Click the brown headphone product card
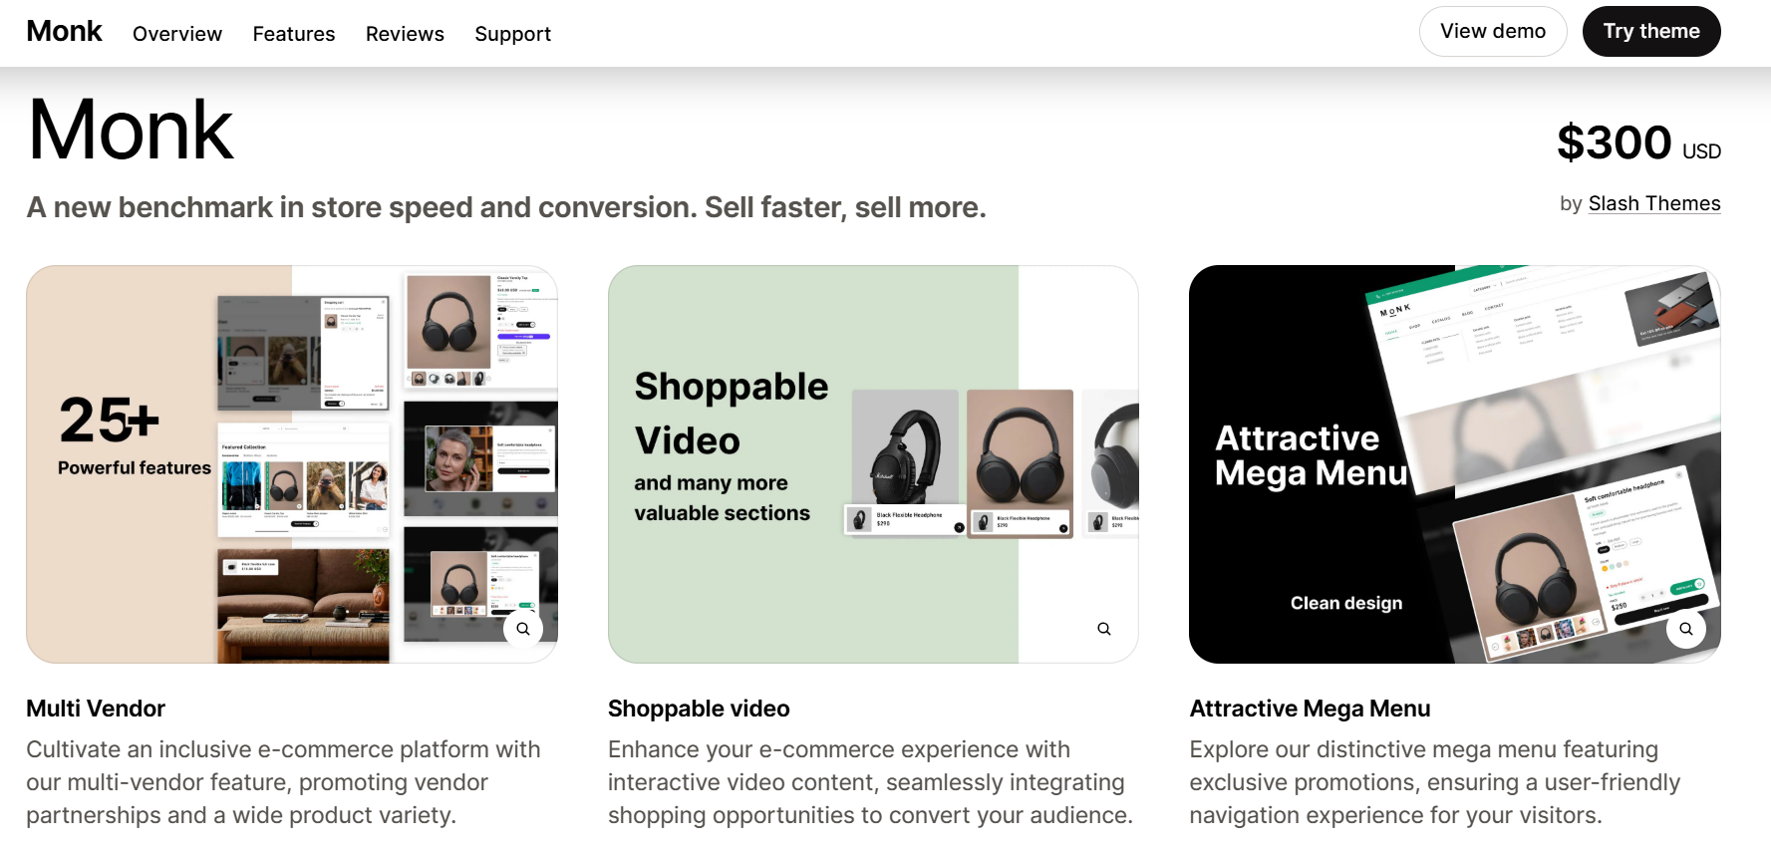 pos(1020,463)
